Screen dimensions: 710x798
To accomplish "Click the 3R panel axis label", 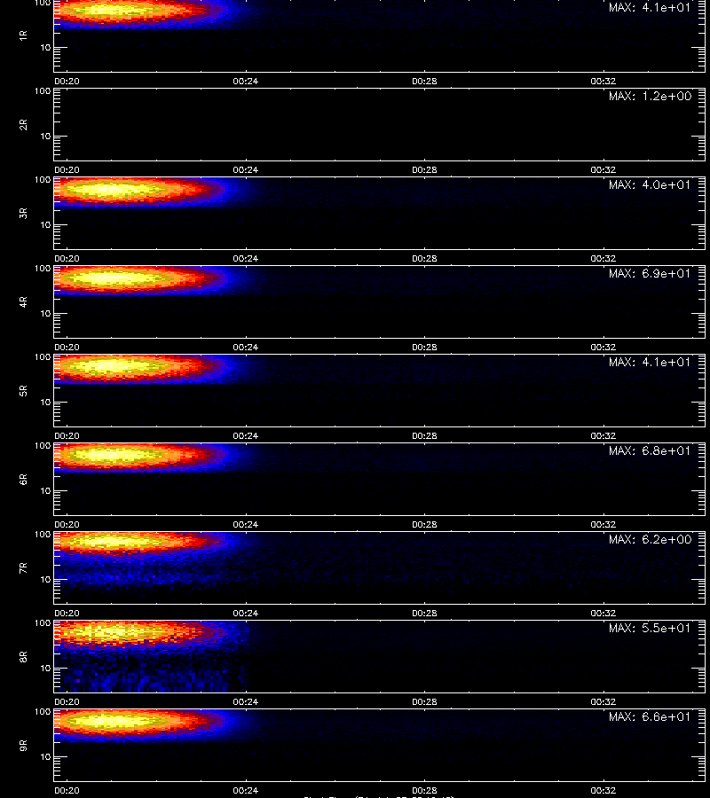I will [x=23, y=213].
